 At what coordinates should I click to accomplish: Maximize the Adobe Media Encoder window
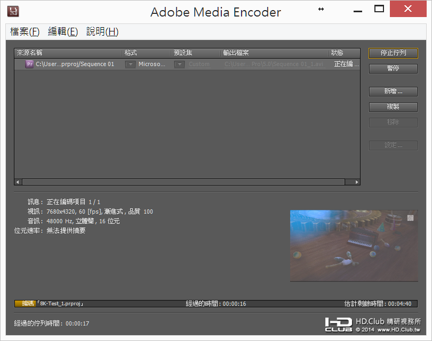[379, 9]
